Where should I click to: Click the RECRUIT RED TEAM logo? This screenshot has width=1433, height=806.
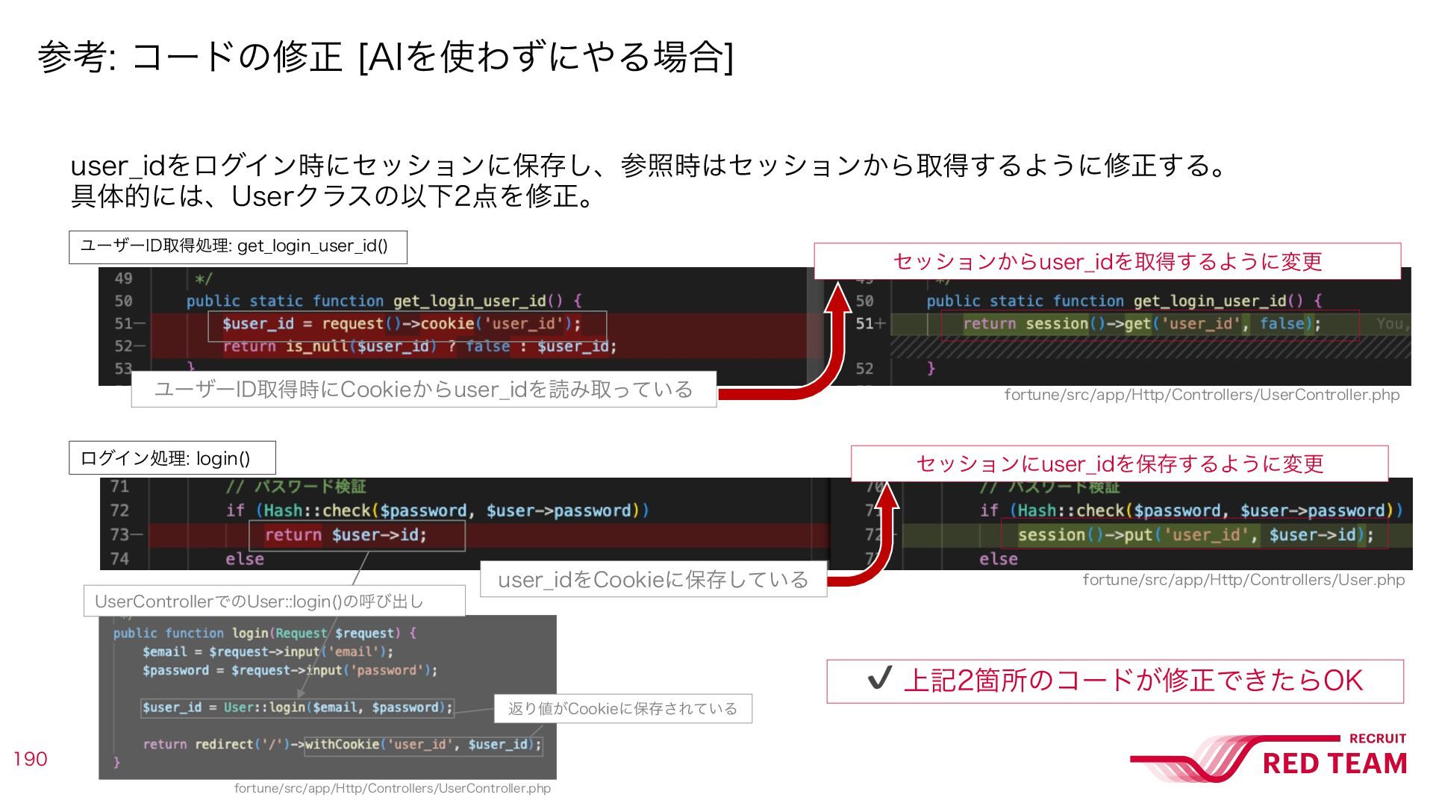[1269, 757]
